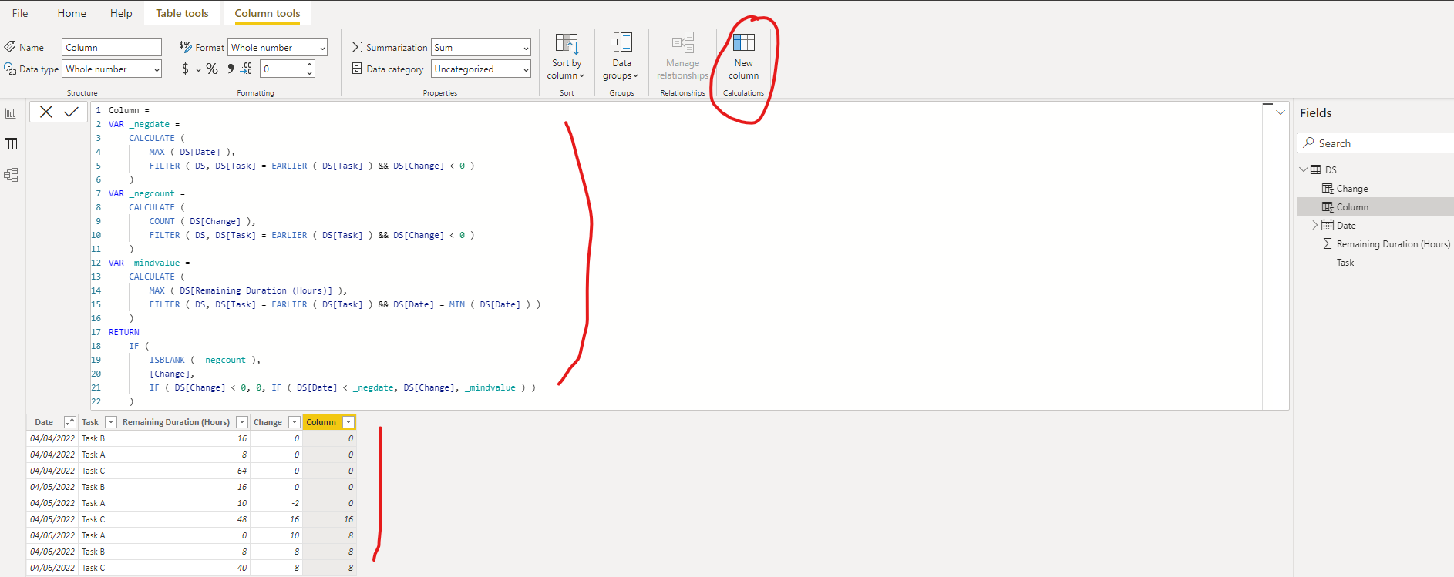The image size is (1454, 577).
Task: Expand the Date hierarchy field
Action: pos(1315,225)
